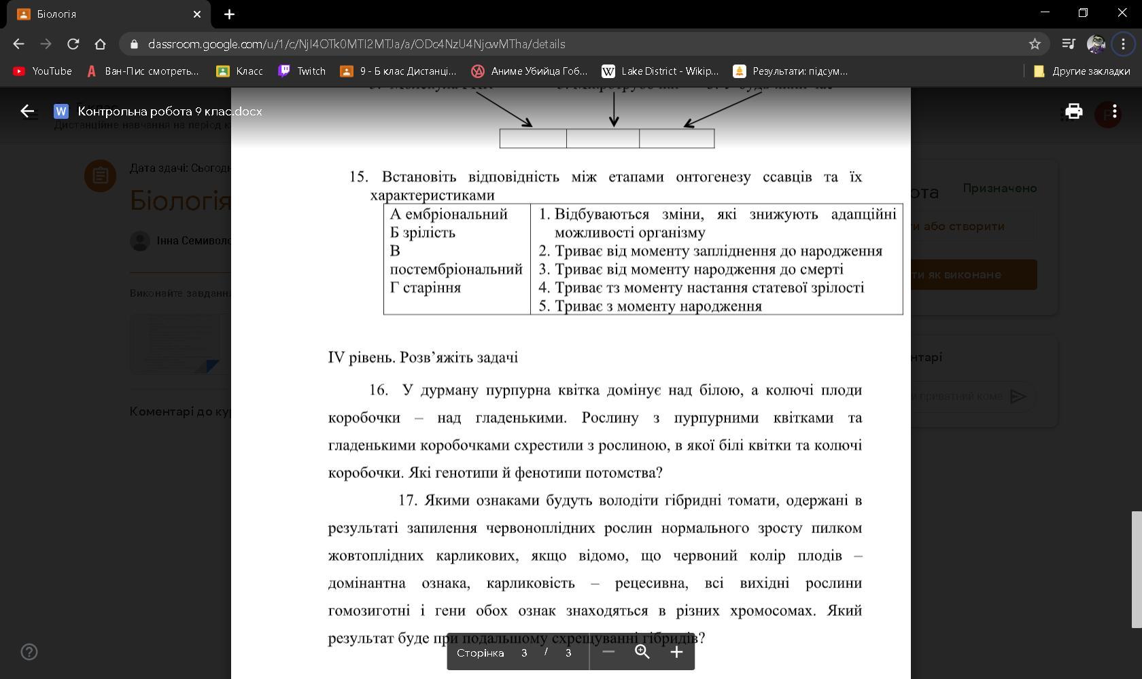Click the heading IV рівень. Розв'яжіть задачі
The width and height of the screenshot is (1142, 679).
(x=423, y=357)
